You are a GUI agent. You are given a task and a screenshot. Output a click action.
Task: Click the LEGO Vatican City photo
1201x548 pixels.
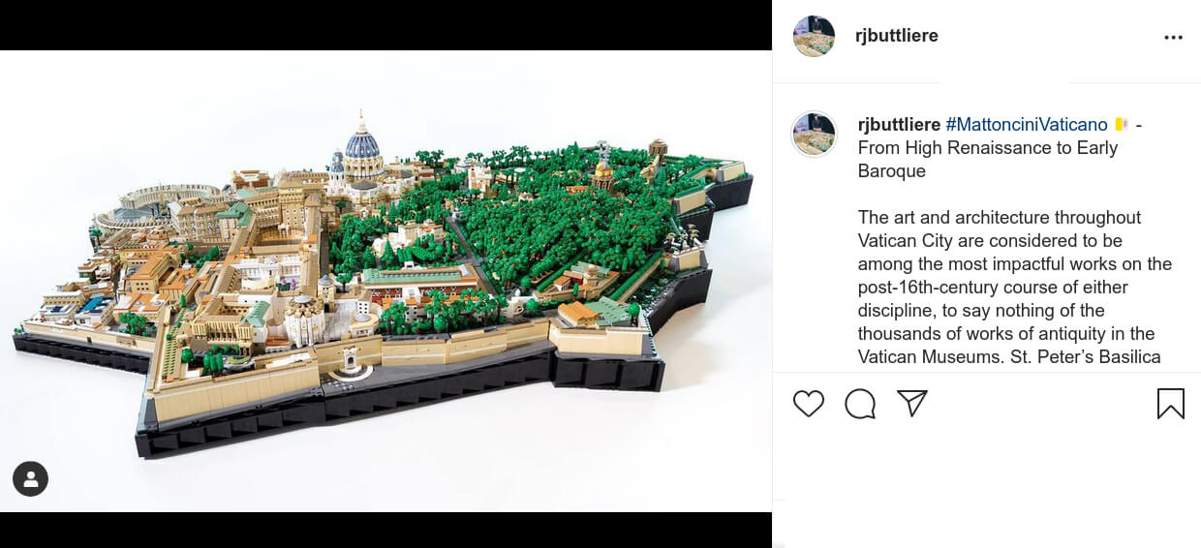click(x=385, y=281)
